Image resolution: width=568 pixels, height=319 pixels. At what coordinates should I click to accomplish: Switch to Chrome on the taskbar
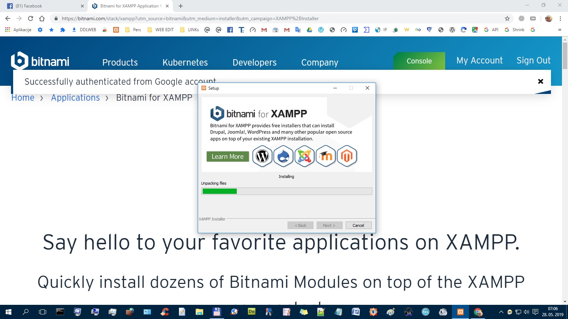[x=478, y=312]
